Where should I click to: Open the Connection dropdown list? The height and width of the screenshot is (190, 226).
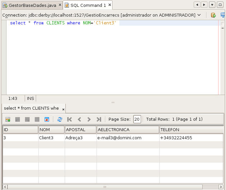[x=199, y=15]
